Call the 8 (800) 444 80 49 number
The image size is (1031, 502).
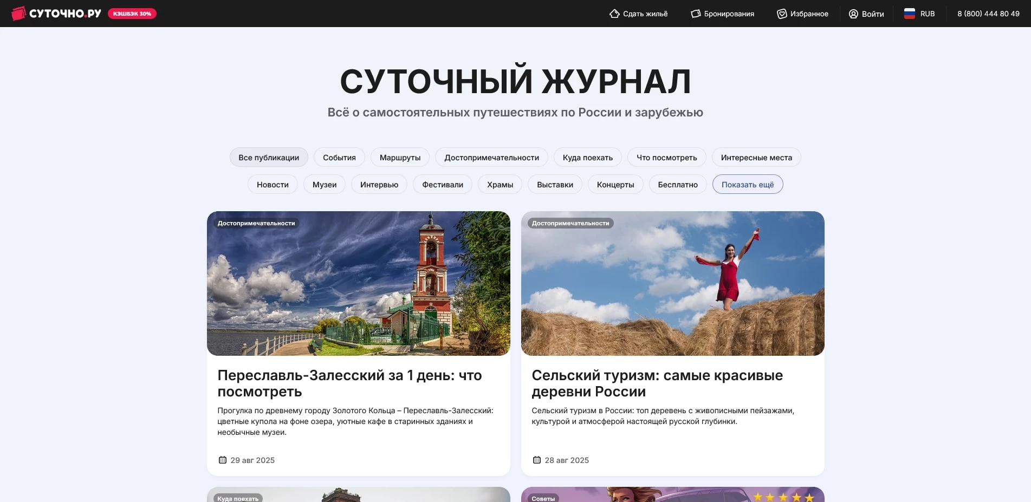click(988, 13)
